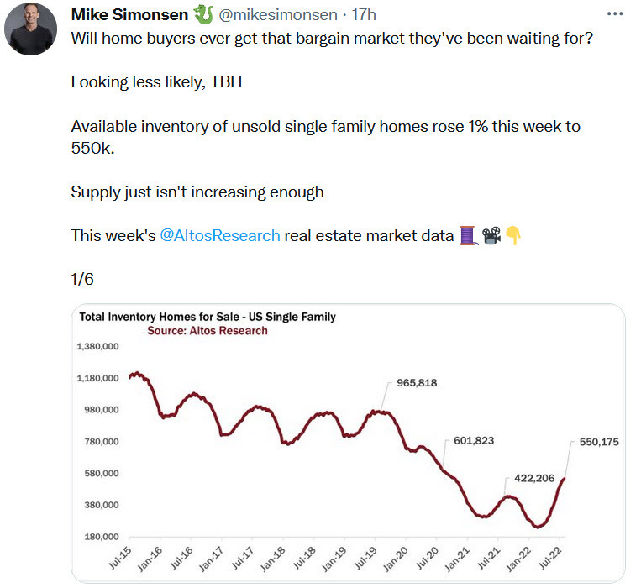Open Mike Simonsen's profile picture

(x=30, y=29)
